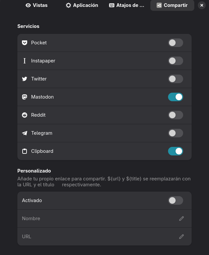
Task: Click into the Nombre input field
Action: [104, 219]
